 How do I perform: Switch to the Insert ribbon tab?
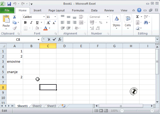[x=37, y=10]
